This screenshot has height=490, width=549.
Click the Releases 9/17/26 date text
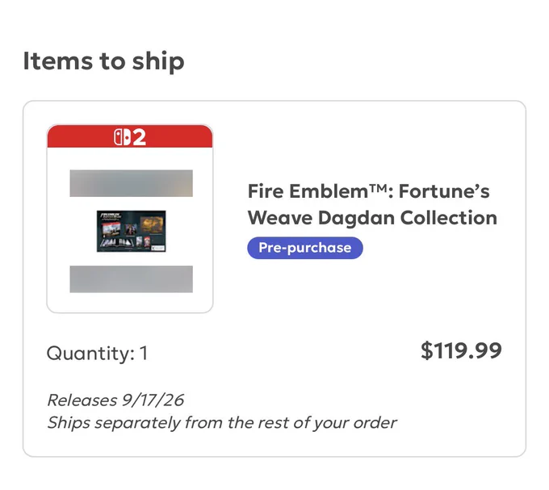coord(115,400)
